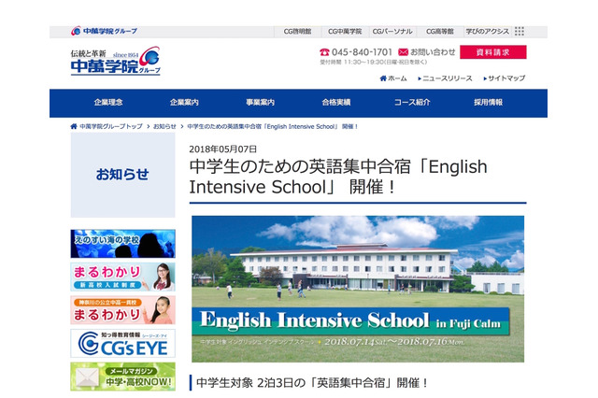Open the メールマガジン 中学・高校NOW! banner
This screenshot has width=598, height=398.
pos(122,377)
